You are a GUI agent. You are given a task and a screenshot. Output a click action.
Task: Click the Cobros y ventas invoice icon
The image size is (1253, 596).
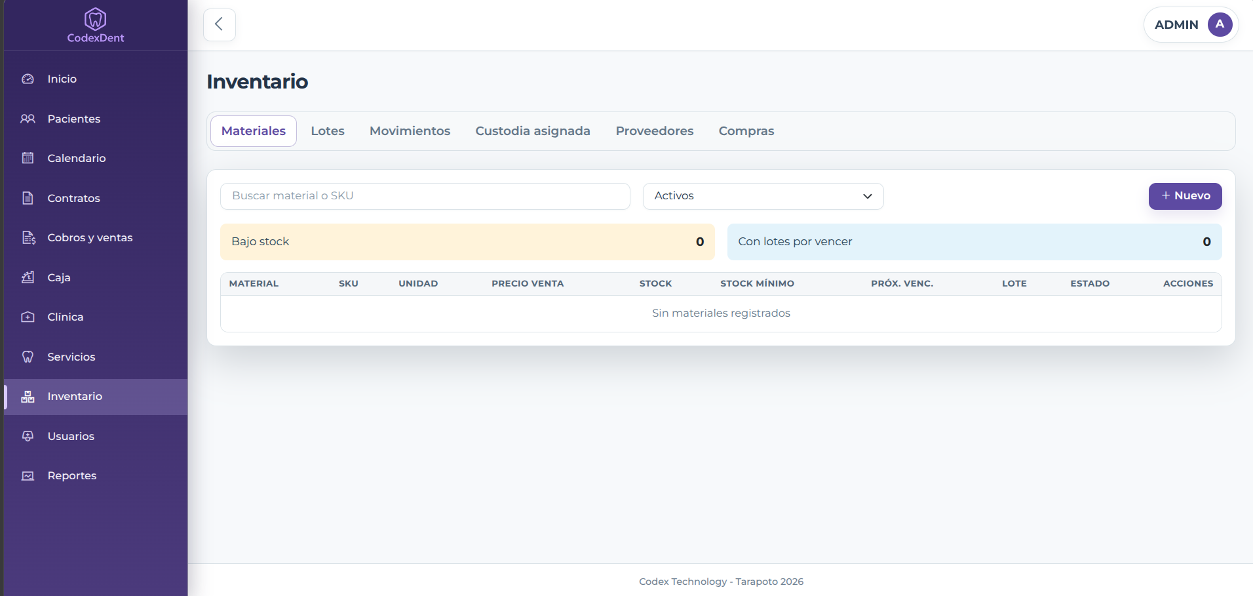coord(28,237)
